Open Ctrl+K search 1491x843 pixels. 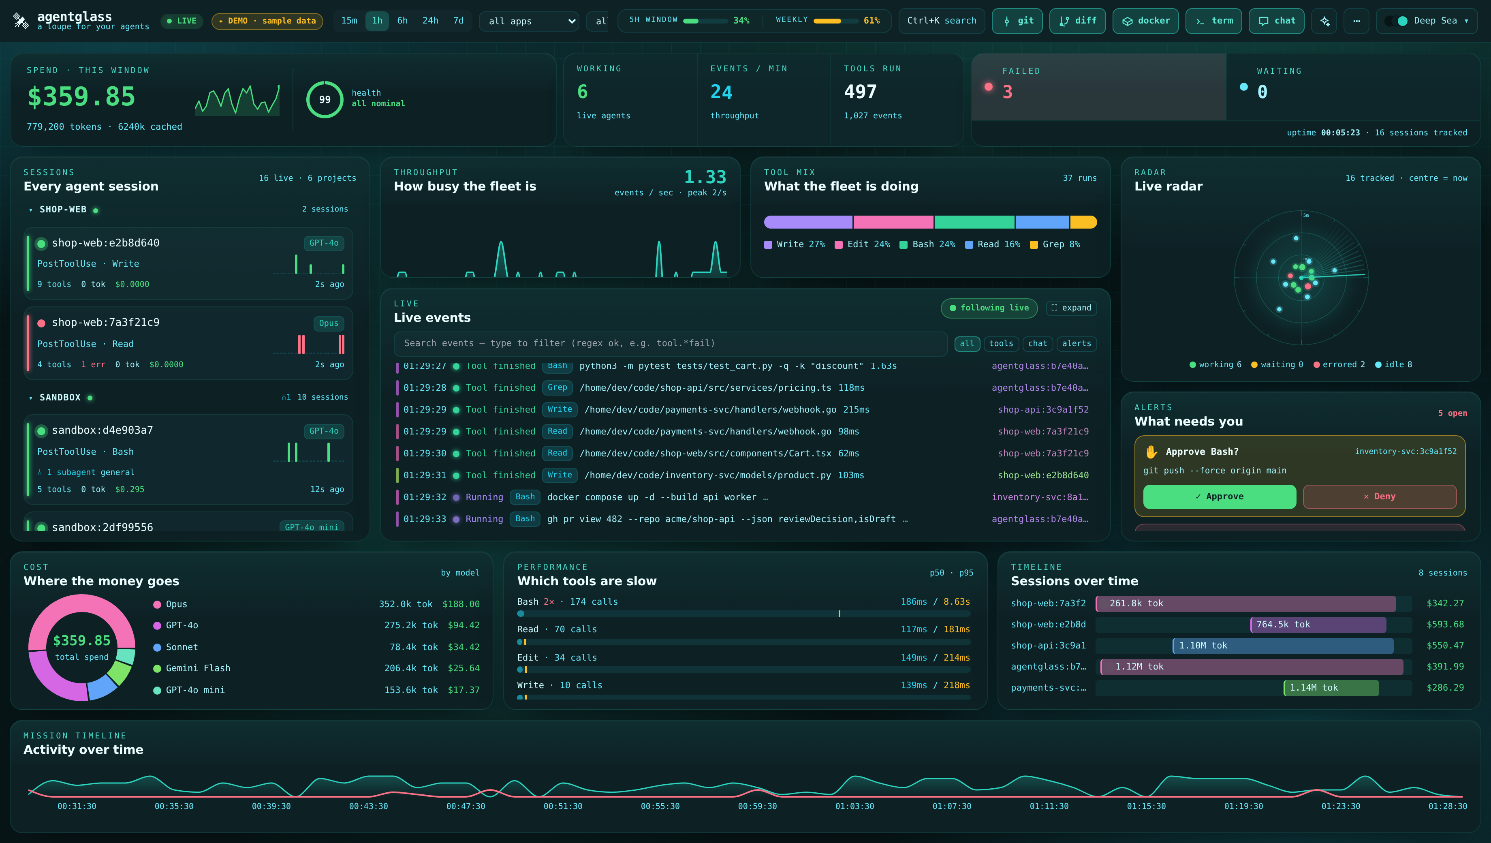pyautogui.click(x=941, y=21)
